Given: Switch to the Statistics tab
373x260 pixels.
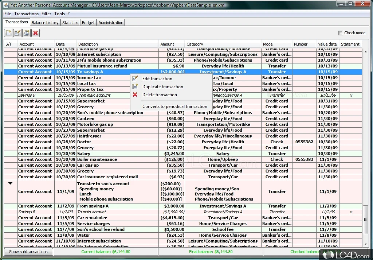Looking at the screenshot, I should 70,23.
